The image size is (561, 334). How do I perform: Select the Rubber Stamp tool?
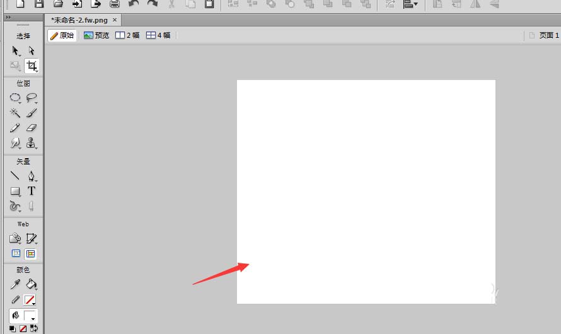[32, 143]
